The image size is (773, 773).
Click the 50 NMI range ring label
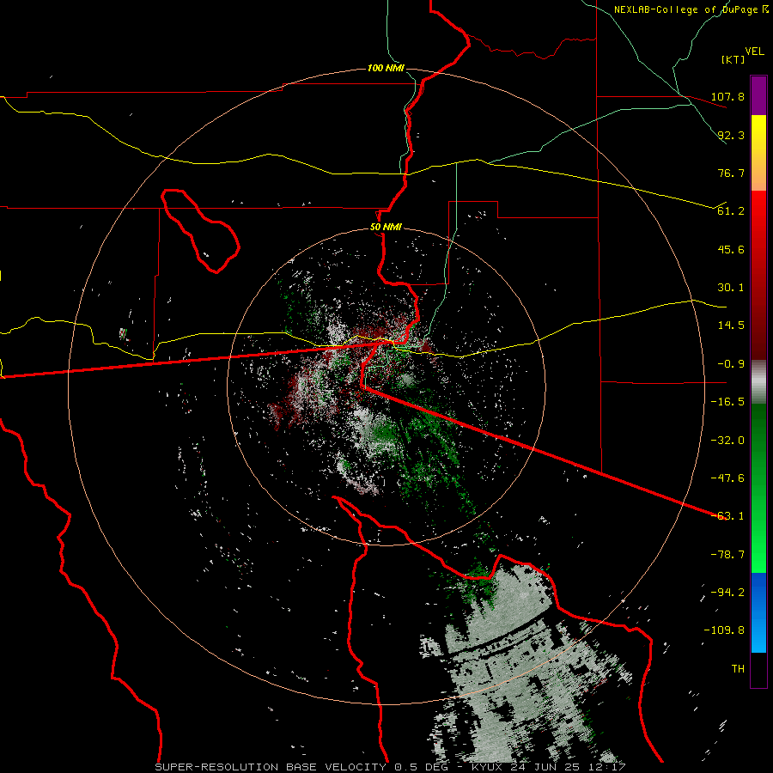(386, 228)
